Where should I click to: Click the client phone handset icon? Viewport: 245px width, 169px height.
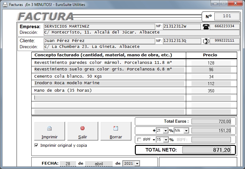tap(206, 41)
